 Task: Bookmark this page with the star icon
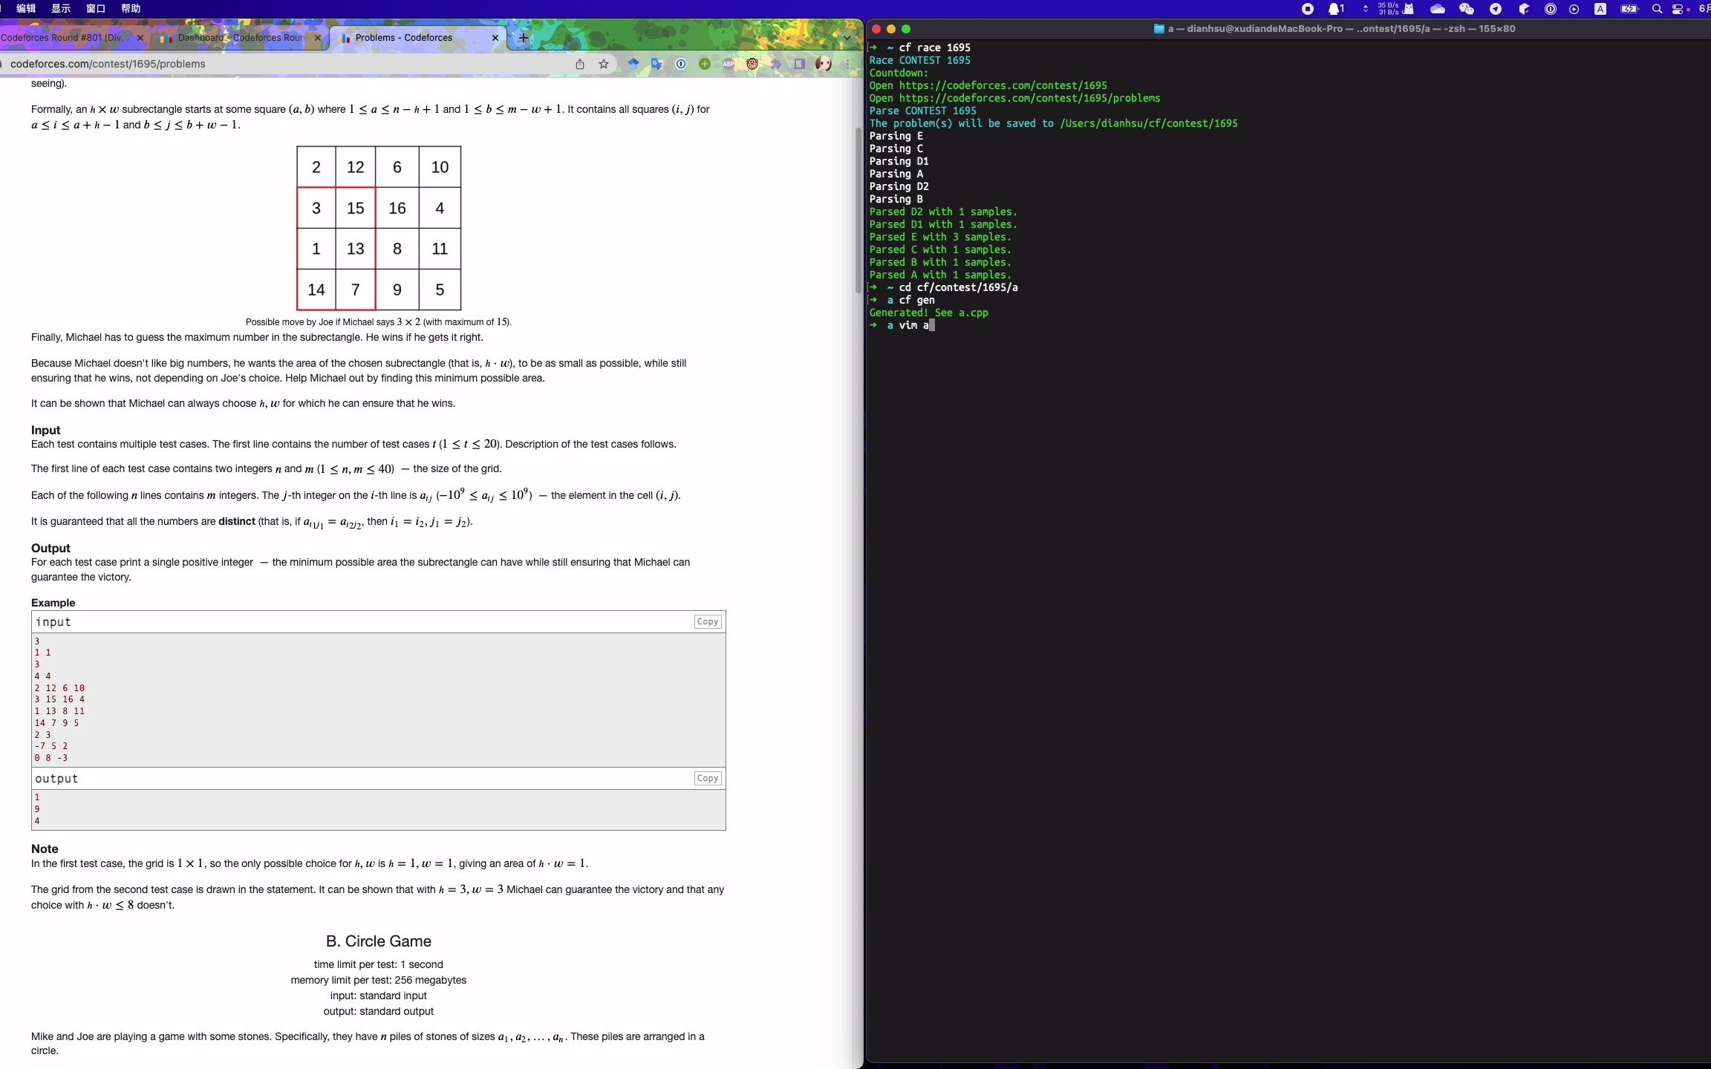tap(604, 64)
